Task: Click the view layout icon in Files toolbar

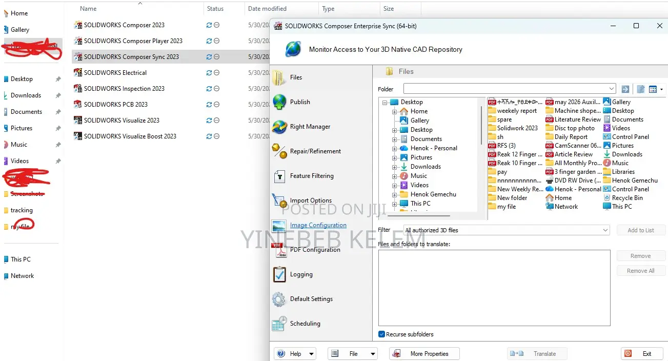Action: pos(653,89)
